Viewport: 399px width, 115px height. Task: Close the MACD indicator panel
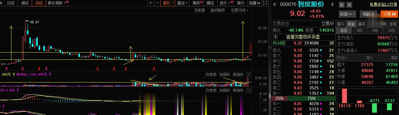(249, 90)
